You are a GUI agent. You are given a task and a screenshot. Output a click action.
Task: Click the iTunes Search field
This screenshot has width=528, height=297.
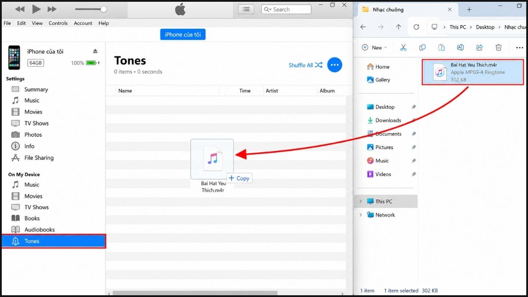point(286,9)
